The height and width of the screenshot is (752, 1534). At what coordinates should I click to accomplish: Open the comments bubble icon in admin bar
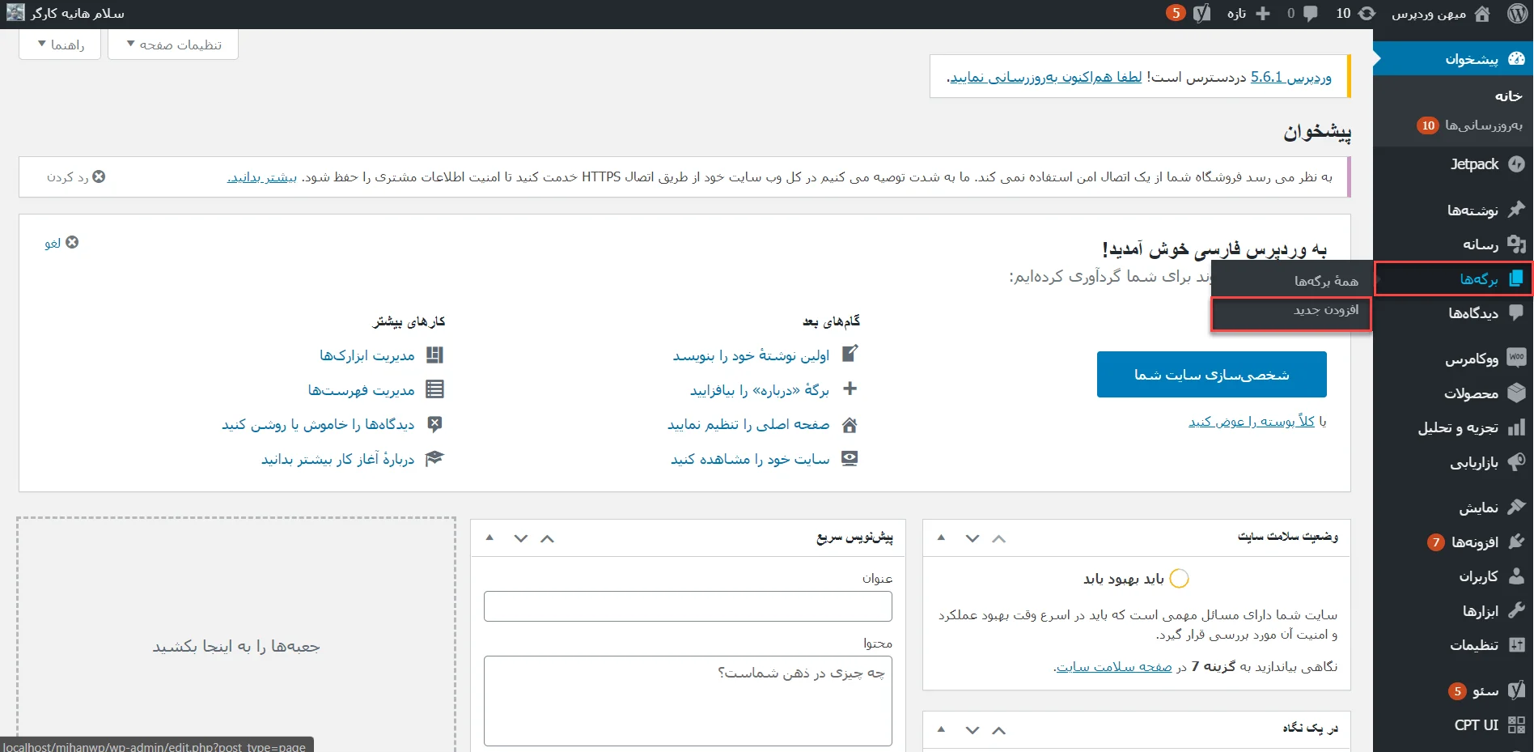tap(1311, 14)
